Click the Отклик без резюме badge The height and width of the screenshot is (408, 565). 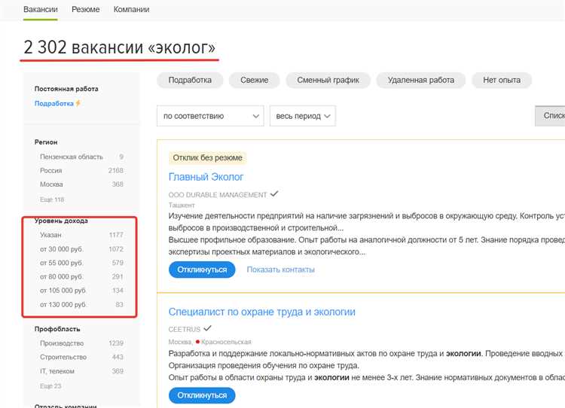point(208,158)
